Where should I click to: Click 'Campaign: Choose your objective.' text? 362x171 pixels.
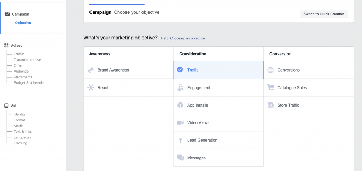click(125, 12)
